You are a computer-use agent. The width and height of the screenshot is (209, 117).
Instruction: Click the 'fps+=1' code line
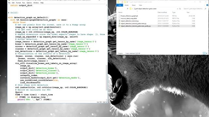19,92
